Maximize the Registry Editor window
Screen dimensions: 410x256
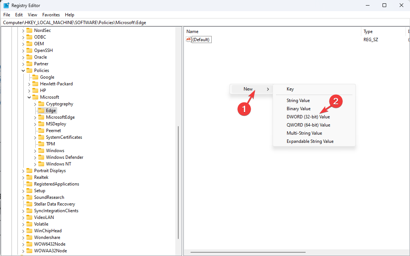point(384,5)
